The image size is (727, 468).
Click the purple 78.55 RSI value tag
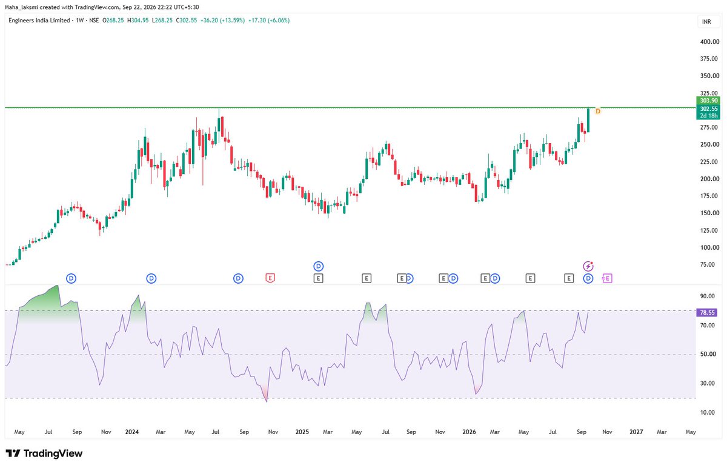708,313
